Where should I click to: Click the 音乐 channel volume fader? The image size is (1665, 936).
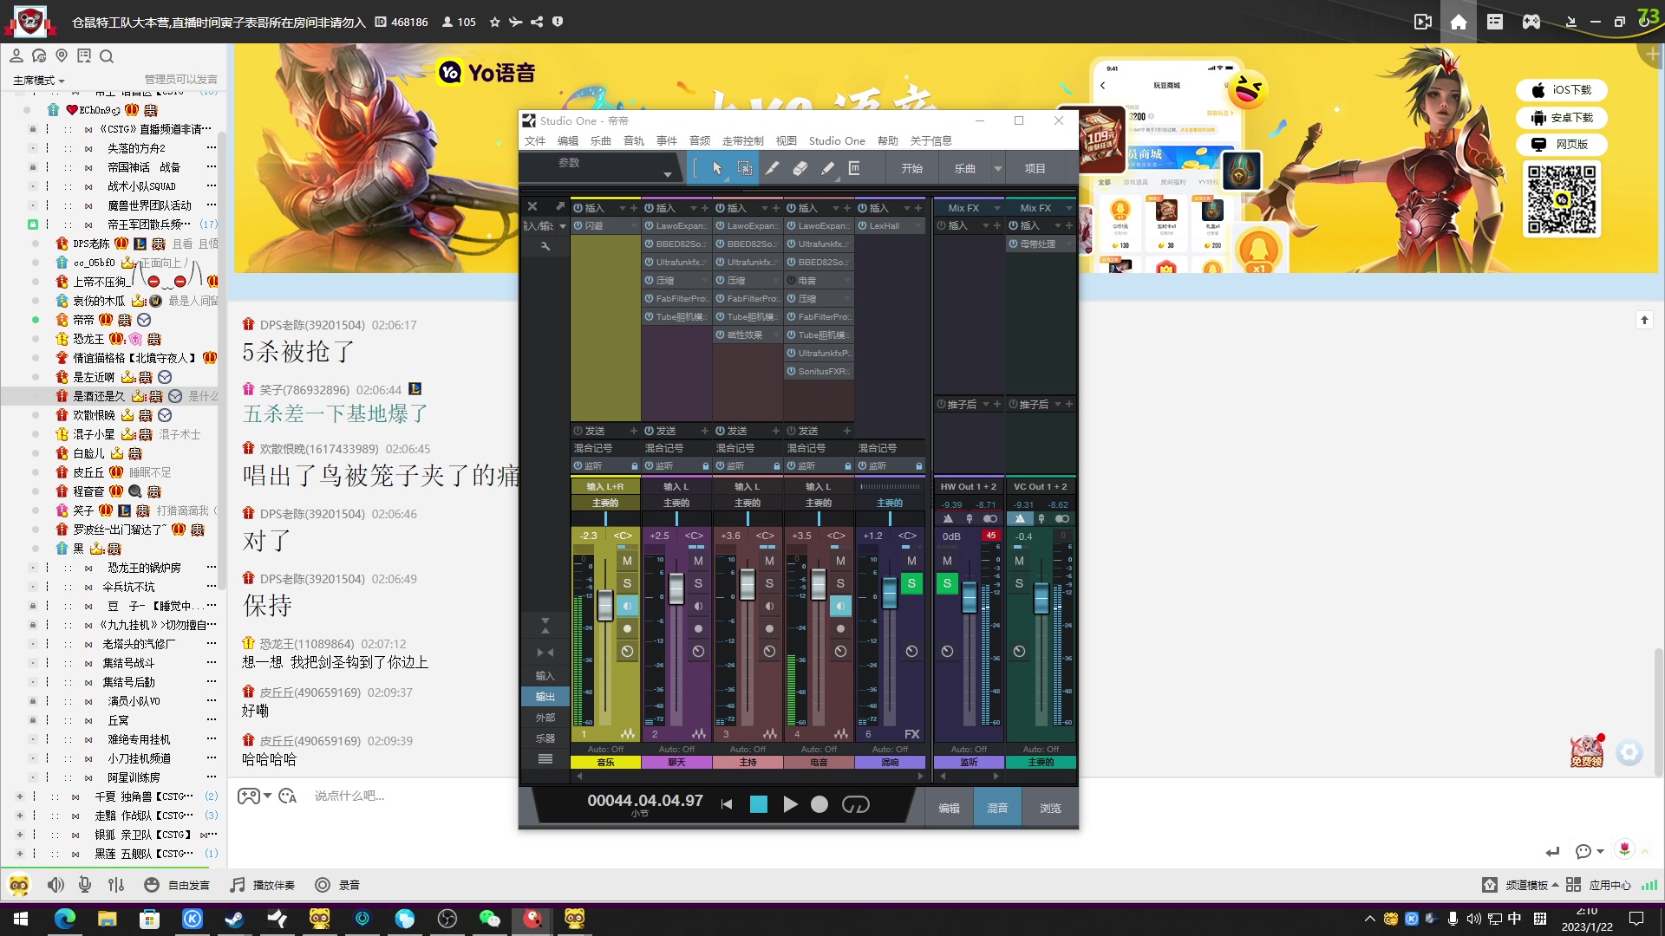[605, 605]
